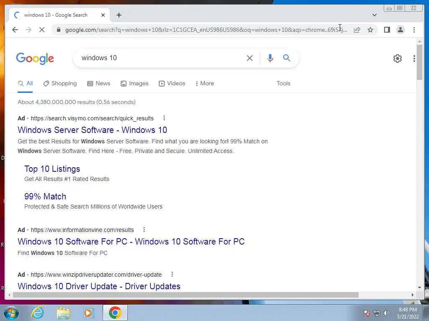Open the 'Top 10 Listings' sitelink
The width and height of the screenshot is (429, 321).
tap(52, 169)
